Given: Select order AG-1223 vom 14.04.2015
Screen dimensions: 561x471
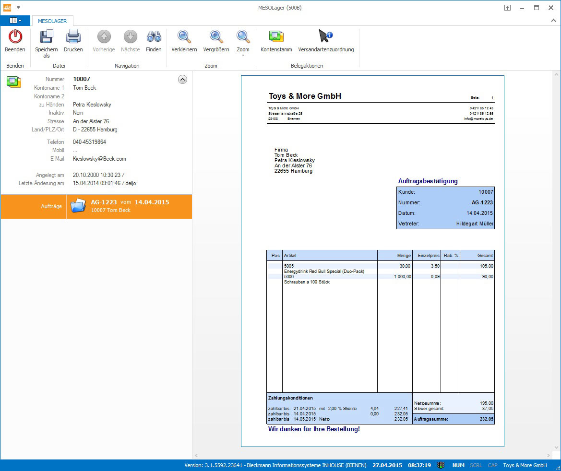Looking at the screenshot, I should [x=129, y=206].
